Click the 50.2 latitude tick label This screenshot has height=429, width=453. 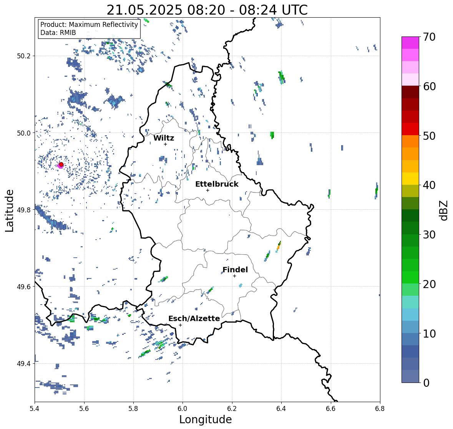click(24, 56)
